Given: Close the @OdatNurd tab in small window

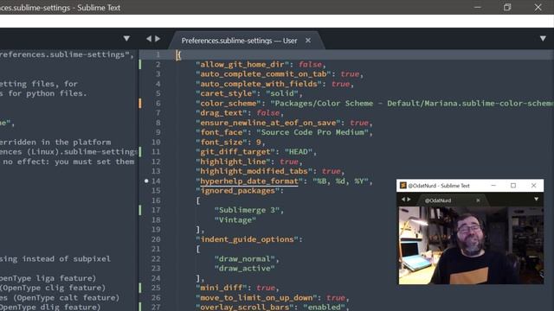Looking at the screenshot, I should tap(478, 200).
